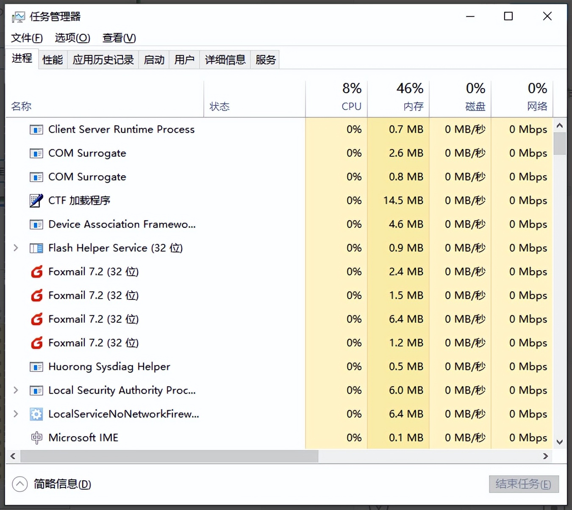Click the Microsoft IME process icon
This screenshot has height=510, width=572.
point(36,438)
